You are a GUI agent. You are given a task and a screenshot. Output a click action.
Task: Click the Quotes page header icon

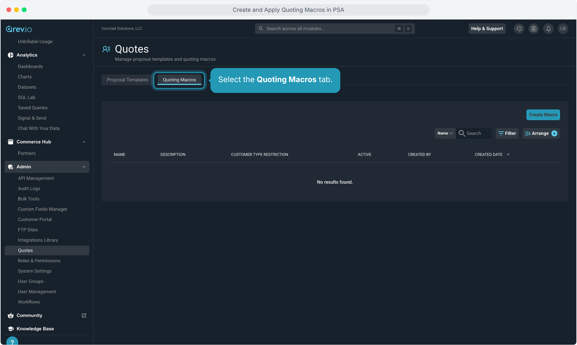[x=106, y=49]
